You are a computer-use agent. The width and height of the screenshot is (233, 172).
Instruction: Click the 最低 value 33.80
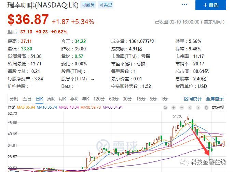pos(27,49)
